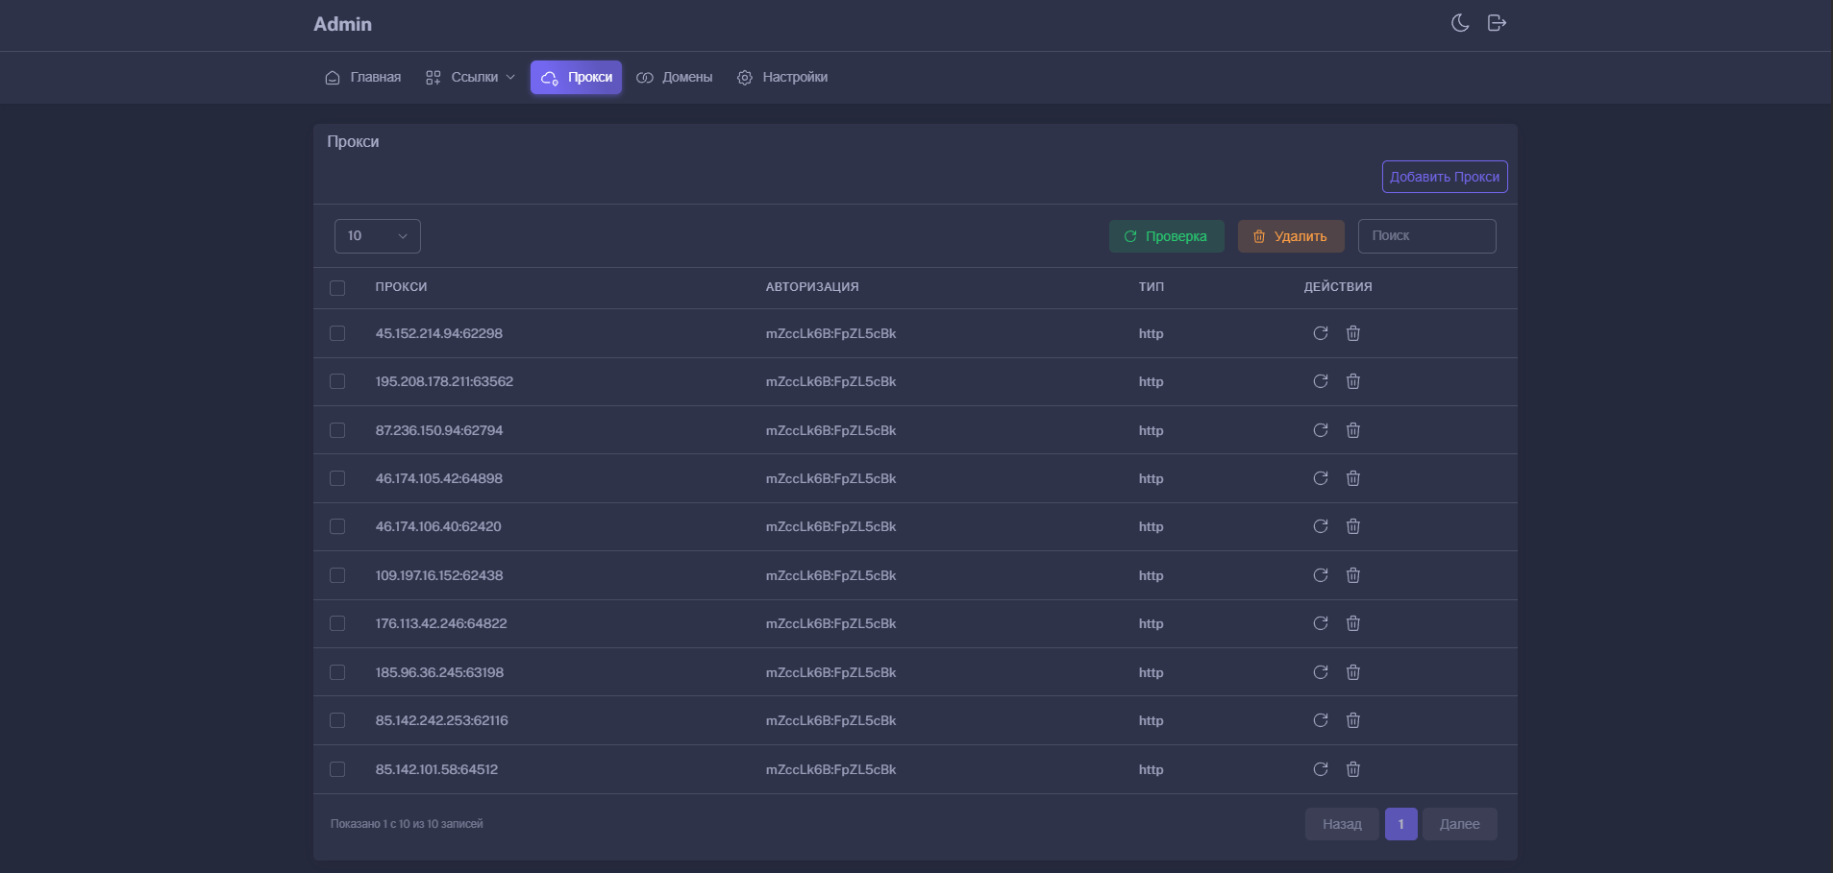Viewport: 1833px width, 873px height.
Task: Delete proxy 109.197.16.152:62438 via trash icon
Action: (1353, 575)
